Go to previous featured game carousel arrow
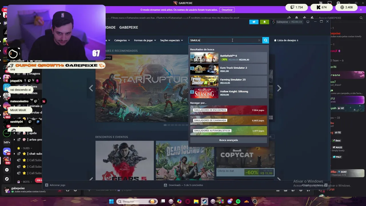This screenshot has height=206, width=366. (x=91, y=88)
